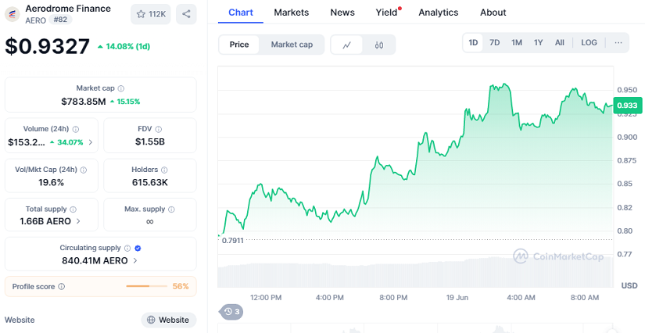
Task: Click the $783.85M market cap value
Action: pos(84,101)
